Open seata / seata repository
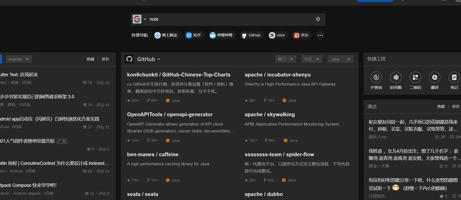461x200 pixels. coord(142,194)
